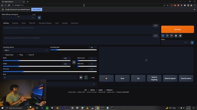
Task: Open Adobe After Effects from the taskbar
Action: click(x=62, y=108)
